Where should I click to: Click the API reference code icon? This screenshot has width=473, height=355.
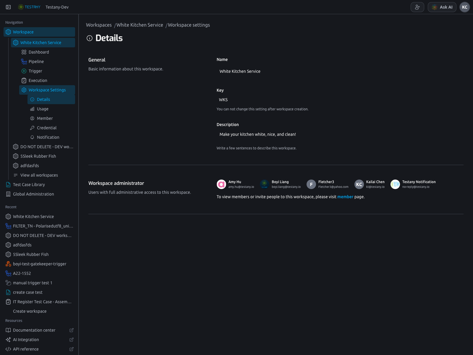coord(8,349)
